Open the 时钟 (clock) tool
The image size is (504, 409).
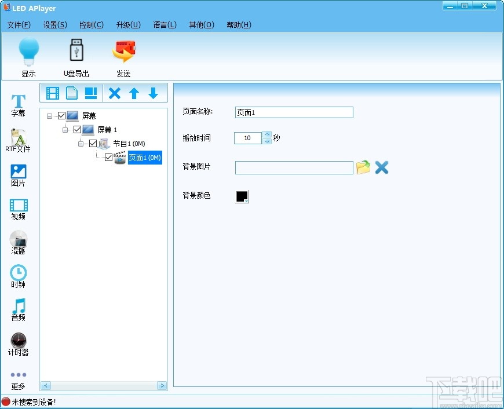[18, 276]
